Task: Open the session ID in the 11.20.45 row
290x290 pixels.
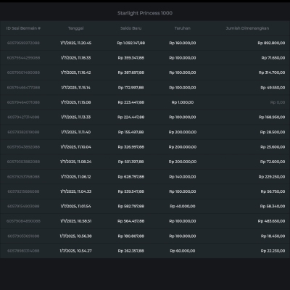Action: (23, 43)
